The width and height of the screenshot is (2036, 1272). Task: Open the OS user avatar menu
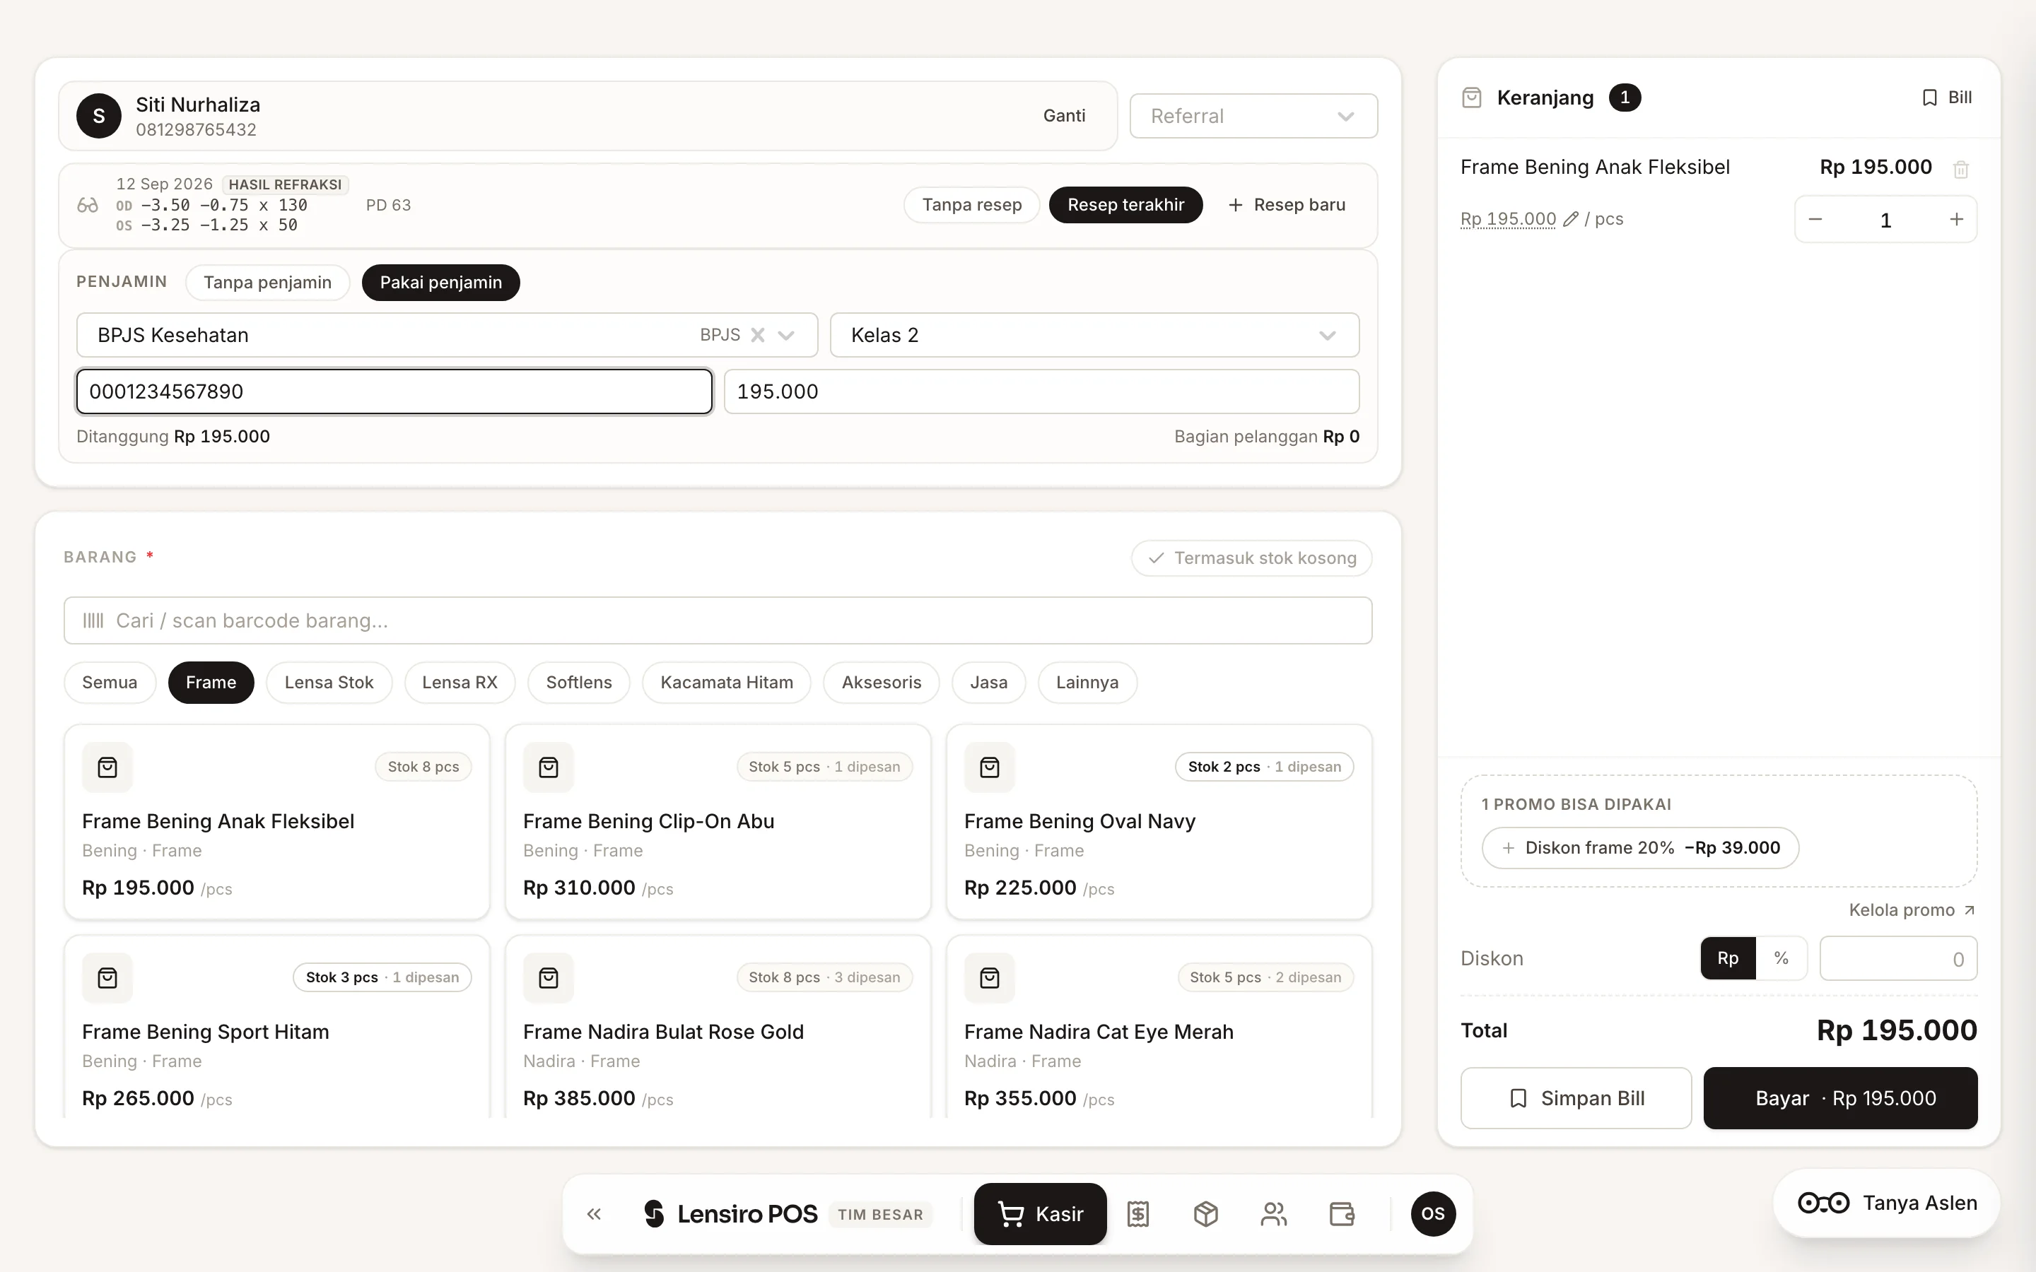(x=1433, y=1214)
